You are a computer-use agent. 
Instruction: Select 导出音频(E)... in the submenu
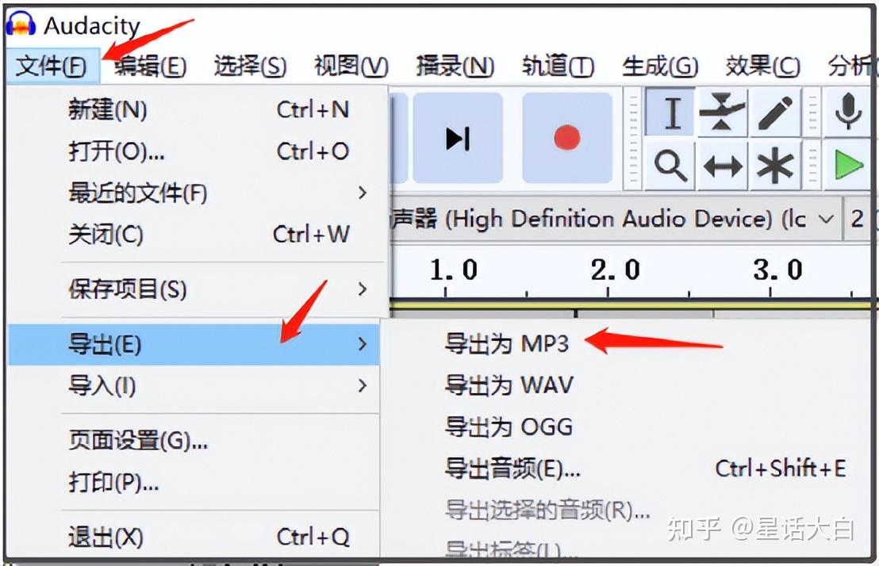click(627, 468)
